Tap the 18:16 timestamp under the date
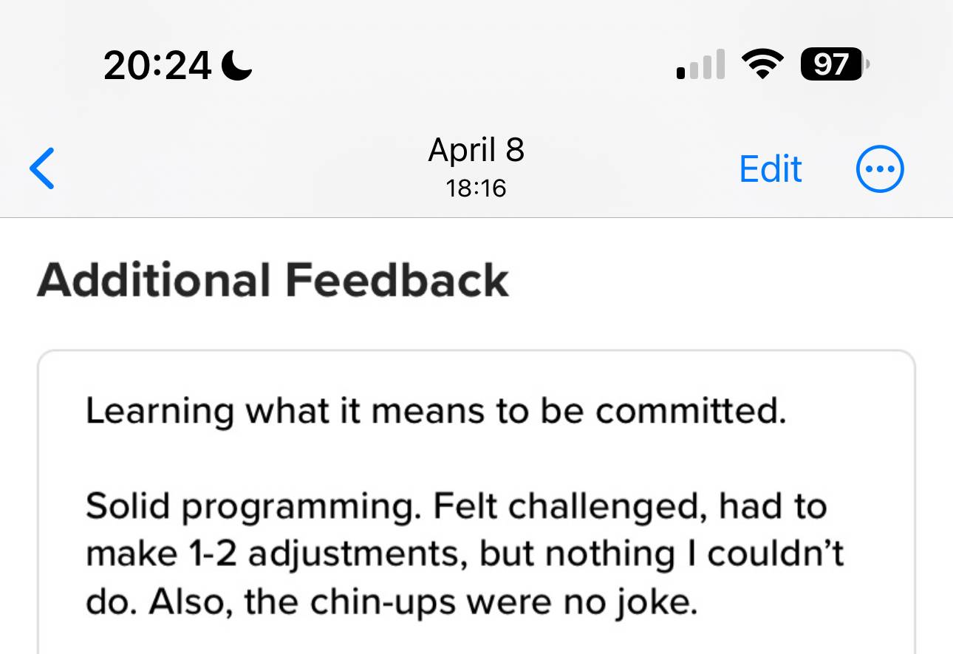This screenshot has width=953, height=654. (476, 188)
